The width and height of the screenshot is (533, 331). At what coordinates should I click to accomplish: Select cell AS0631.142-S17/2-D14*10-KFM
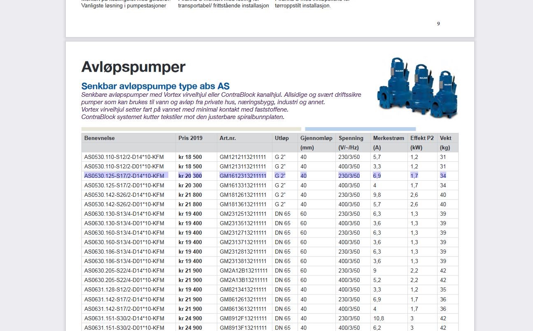coord(124,299)
